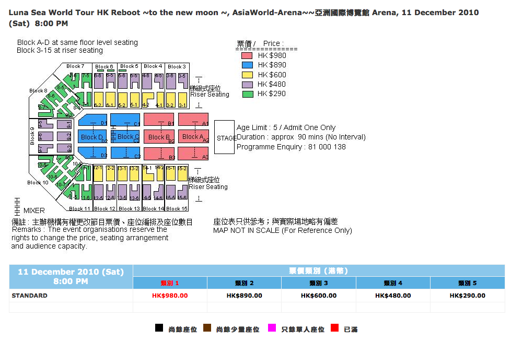511x341 pixels.
Task: Select yellow riser section 3-1
Action: 182,100
